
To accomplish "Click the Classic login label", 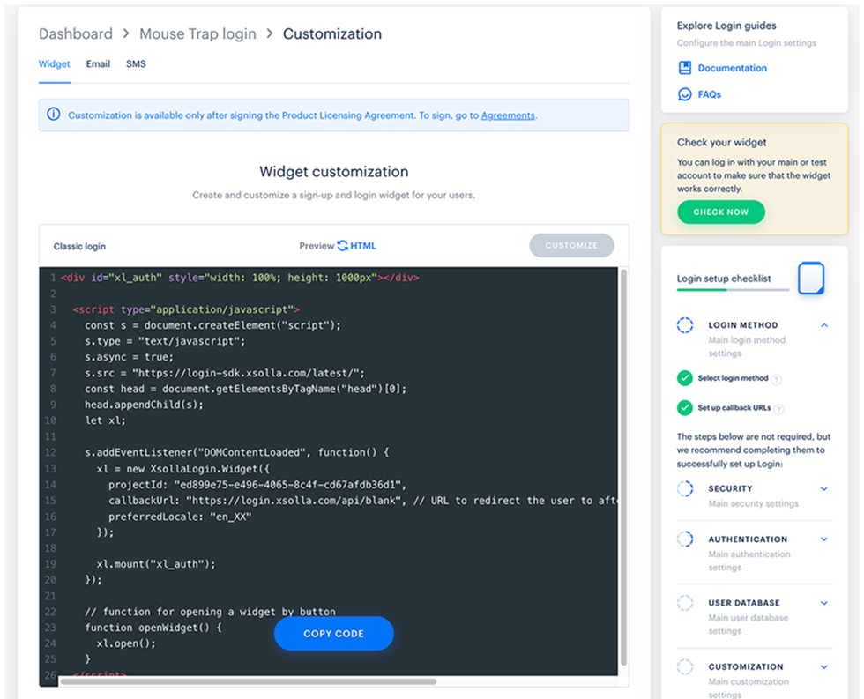I will point(79,246).
